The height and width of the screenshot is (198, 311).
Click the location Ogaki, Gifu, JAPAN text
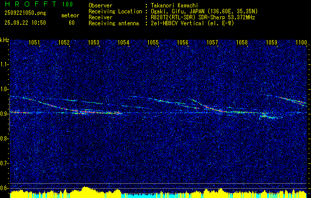[204, 11]
